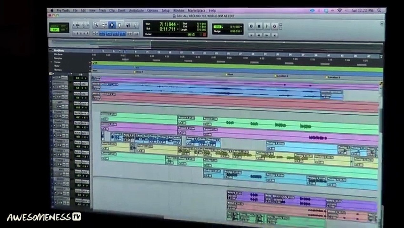Open the Track menu

pyautogui.click(x=102, y=10)
